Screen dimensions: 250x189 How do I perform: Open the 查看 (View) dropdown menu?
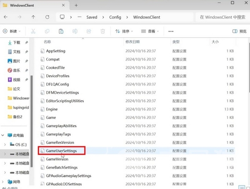point(150,31)
